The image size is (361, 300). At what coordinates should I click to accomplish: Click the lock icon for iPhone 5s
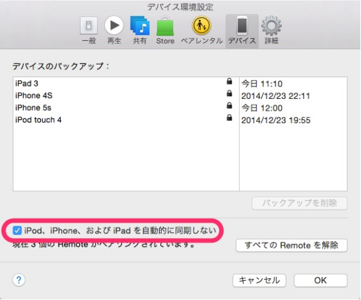click(x=229, y=105)
